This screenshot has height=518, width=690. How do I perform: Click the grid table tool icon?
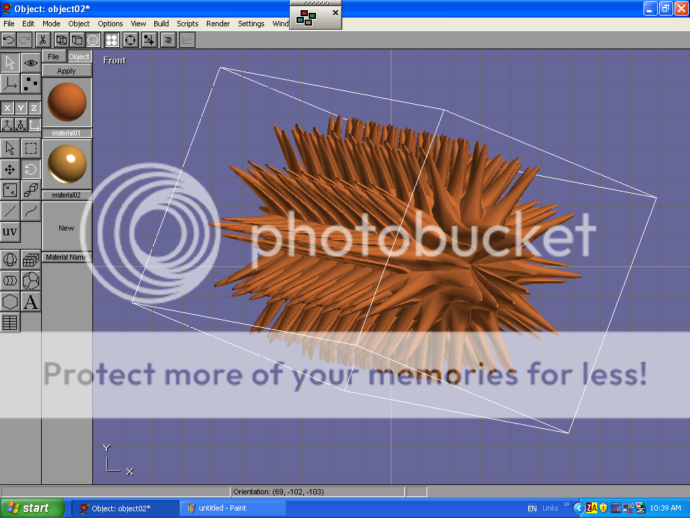9,322
